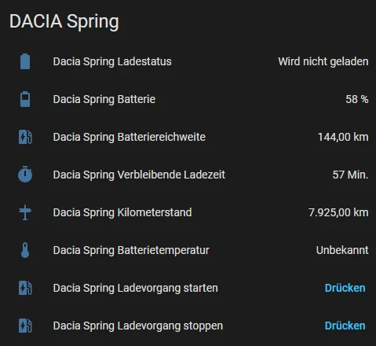
Task: Click the Batterietemperatur thermometer icon
Action: tap(25, 250)
